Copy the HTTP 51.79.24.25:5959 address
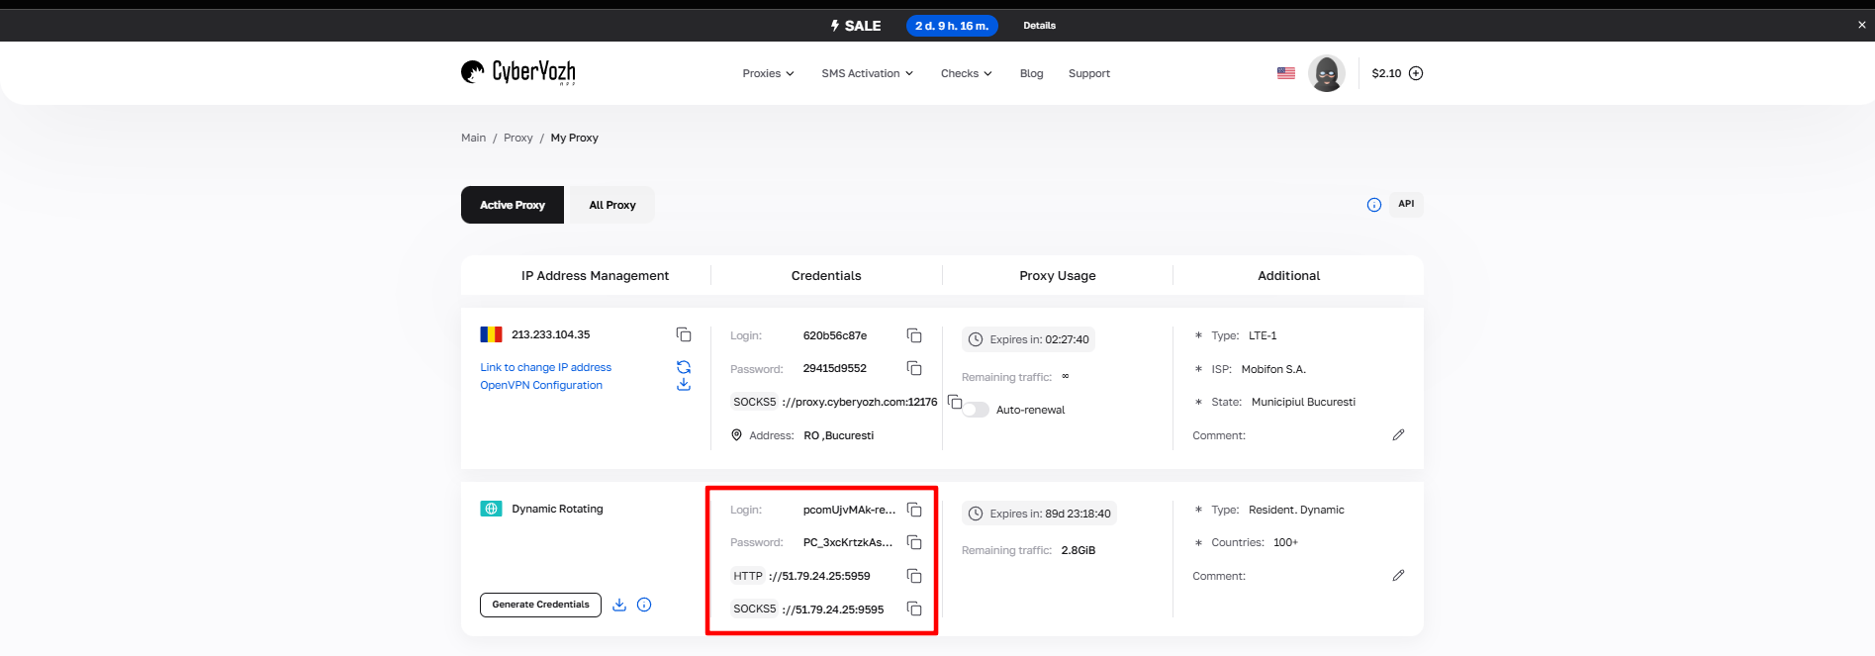1875x656 pixels. pyautogui.click(x=914, y=576)
